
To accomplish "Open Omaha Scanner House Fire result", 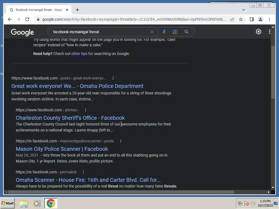I will [x=88, y=180].
